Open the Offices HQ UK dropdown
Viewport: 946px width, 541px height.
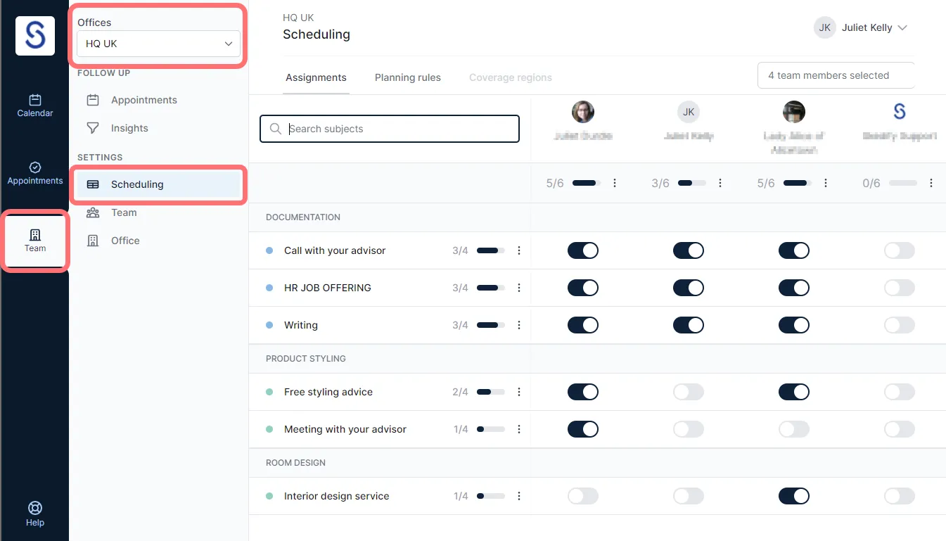coord(159,44)
